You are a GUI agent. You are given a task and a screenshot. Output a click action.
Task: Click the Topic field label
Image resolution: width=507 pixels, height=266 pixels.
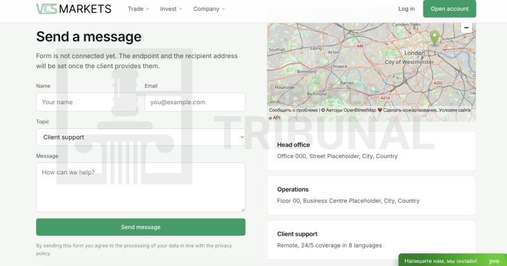(x=42, y=121)
